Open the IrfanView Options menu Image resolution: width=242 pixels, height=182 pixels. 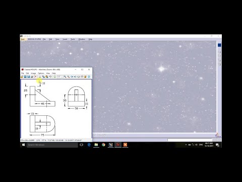[41, 73]
